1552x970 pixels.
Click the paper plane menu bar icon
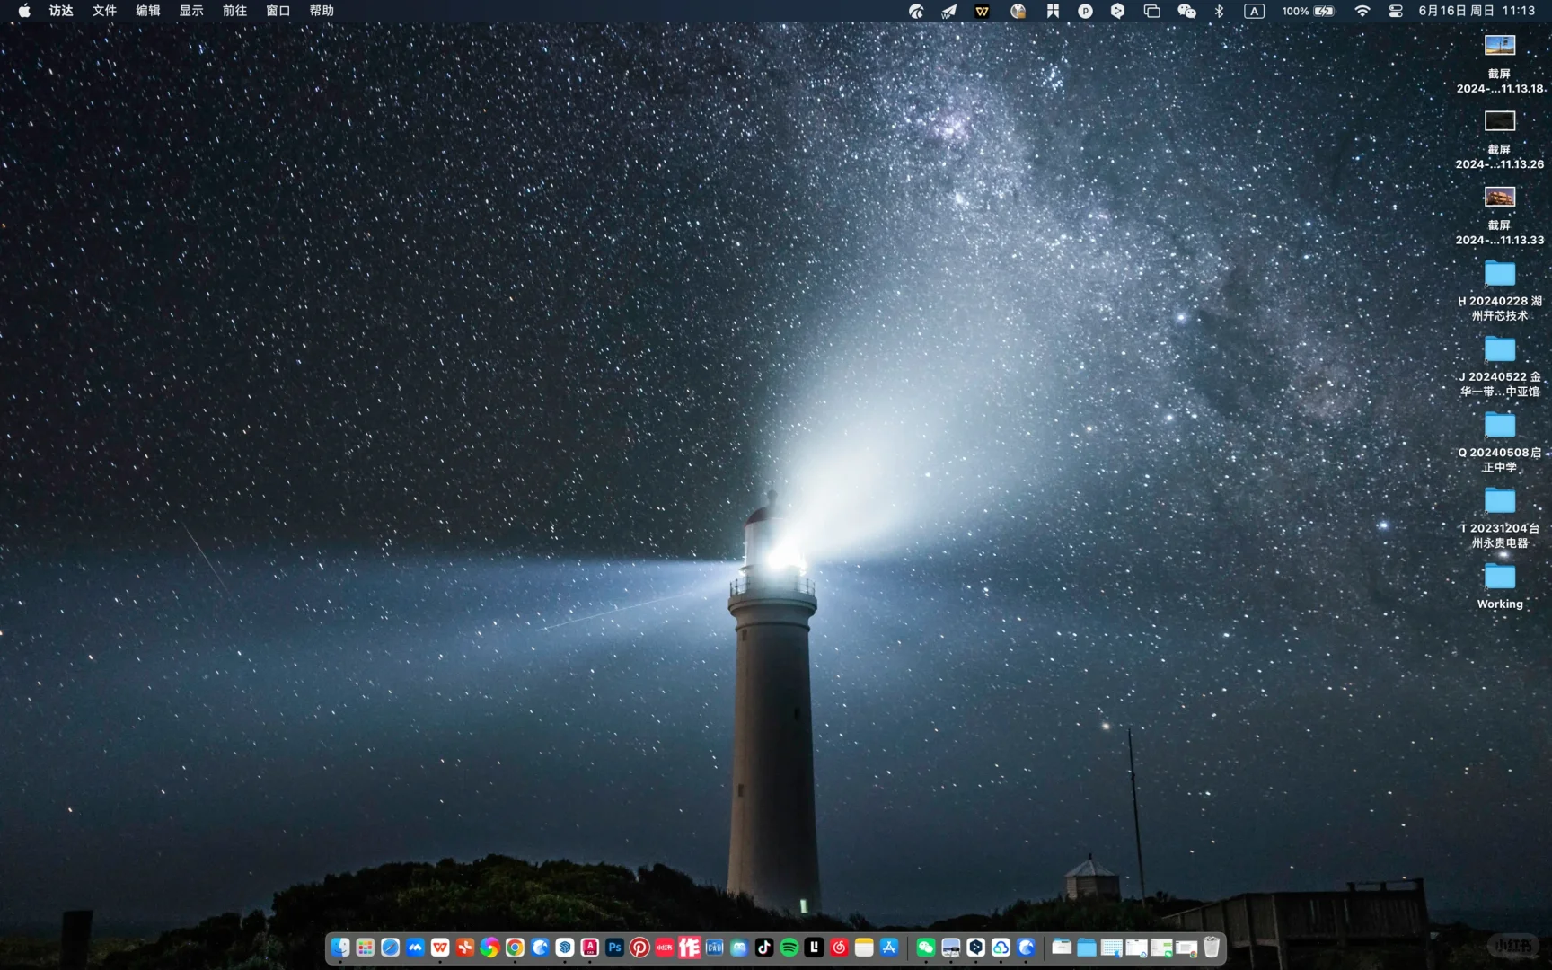point(948,11)
